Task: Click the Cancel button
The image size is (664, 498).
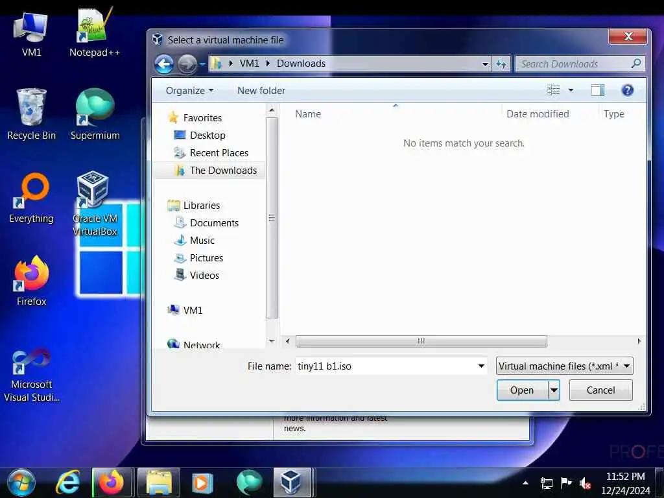Action: pos(600,390)
